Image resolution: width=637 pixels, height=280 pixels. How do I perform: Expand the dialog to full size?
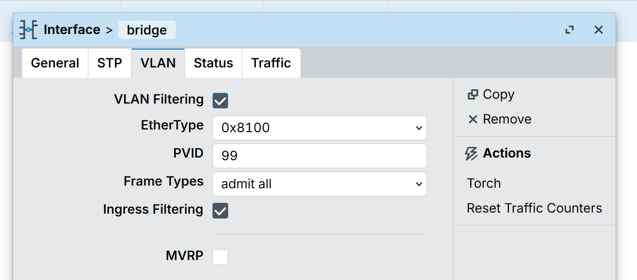[569, 30]
